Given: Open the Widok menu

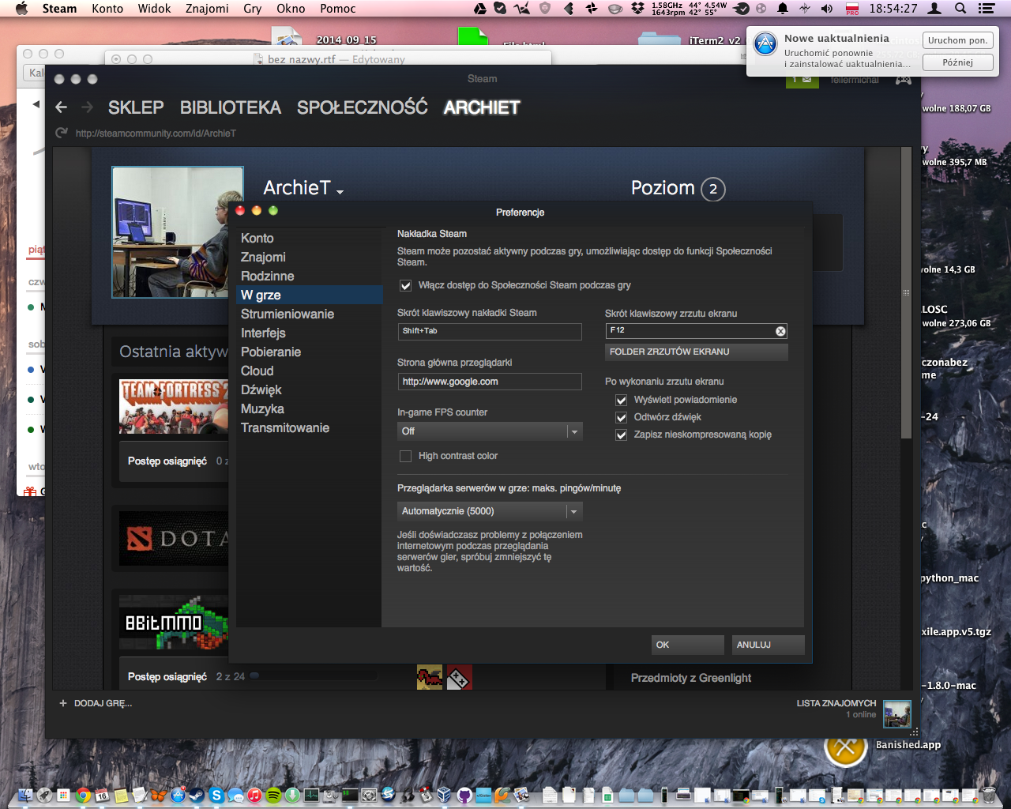Looking at the screenshot, I should (x=154, y=9).
